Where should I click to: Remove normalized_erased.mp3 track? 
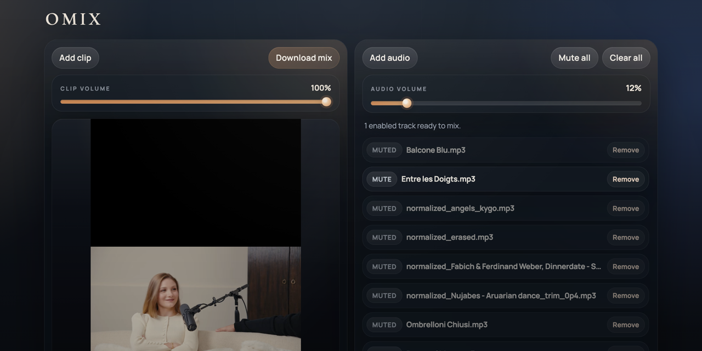(626, 237)
